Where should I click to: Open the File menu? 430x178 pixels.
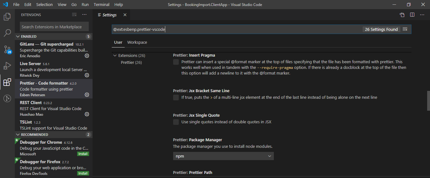click(16, 5)
